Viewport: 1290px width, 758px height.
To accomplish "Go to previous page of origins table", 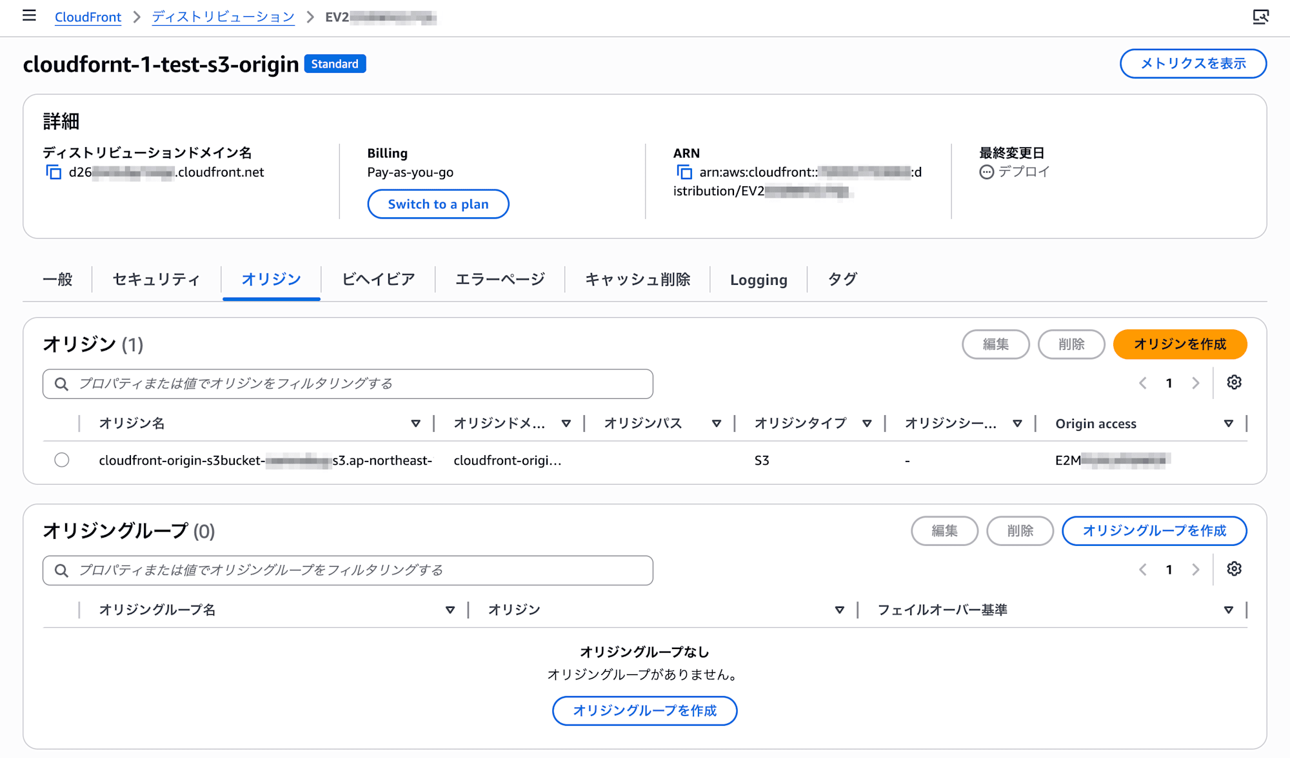I will pyautogui.click(x=1142, y=383).
